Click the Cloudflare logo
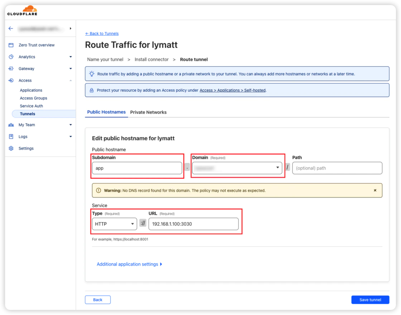 [x=22, y=10]
